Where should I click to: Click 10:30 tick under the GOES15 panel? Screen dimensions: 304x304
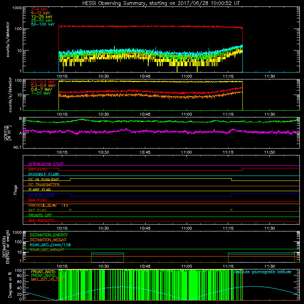point(103,152)
